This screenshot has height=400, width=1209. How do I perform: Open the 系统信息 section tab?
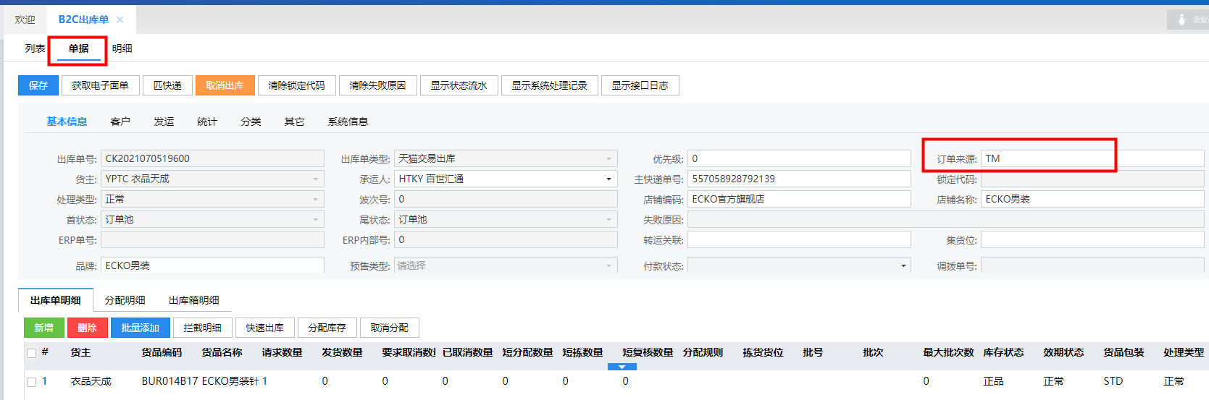[x=348, y=122]
